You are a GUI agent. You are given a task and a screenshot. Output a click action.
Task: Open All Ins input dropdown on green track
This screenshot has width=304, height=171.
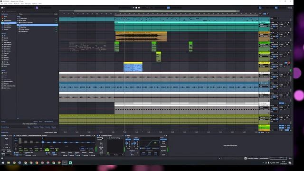click(x=274, y=43)
